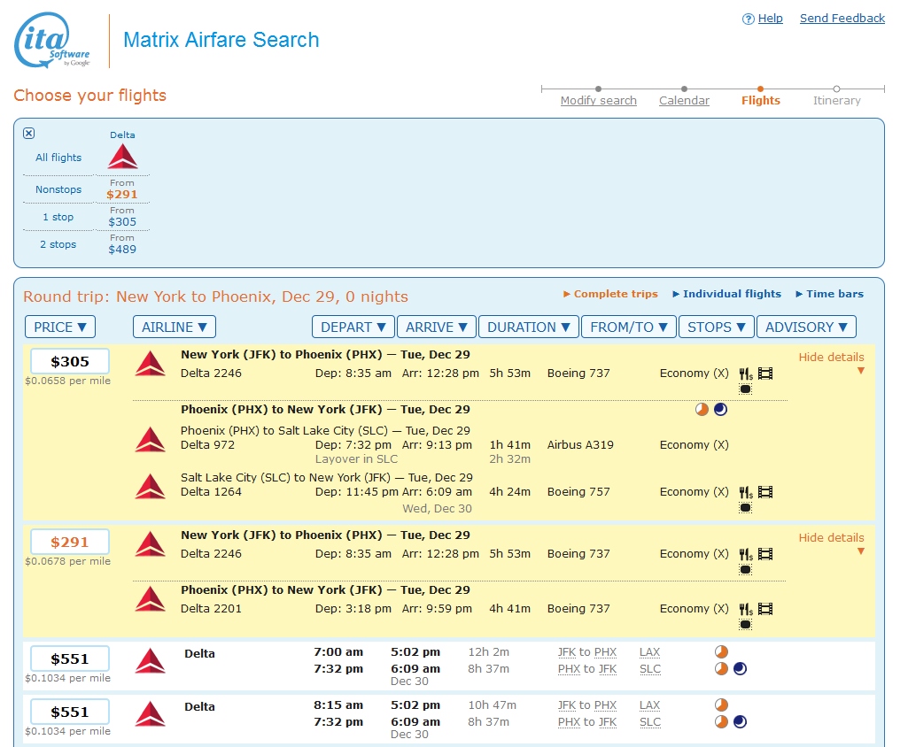
Task: Collapse details for the $305 itinerary
Action: pos(831,358)
